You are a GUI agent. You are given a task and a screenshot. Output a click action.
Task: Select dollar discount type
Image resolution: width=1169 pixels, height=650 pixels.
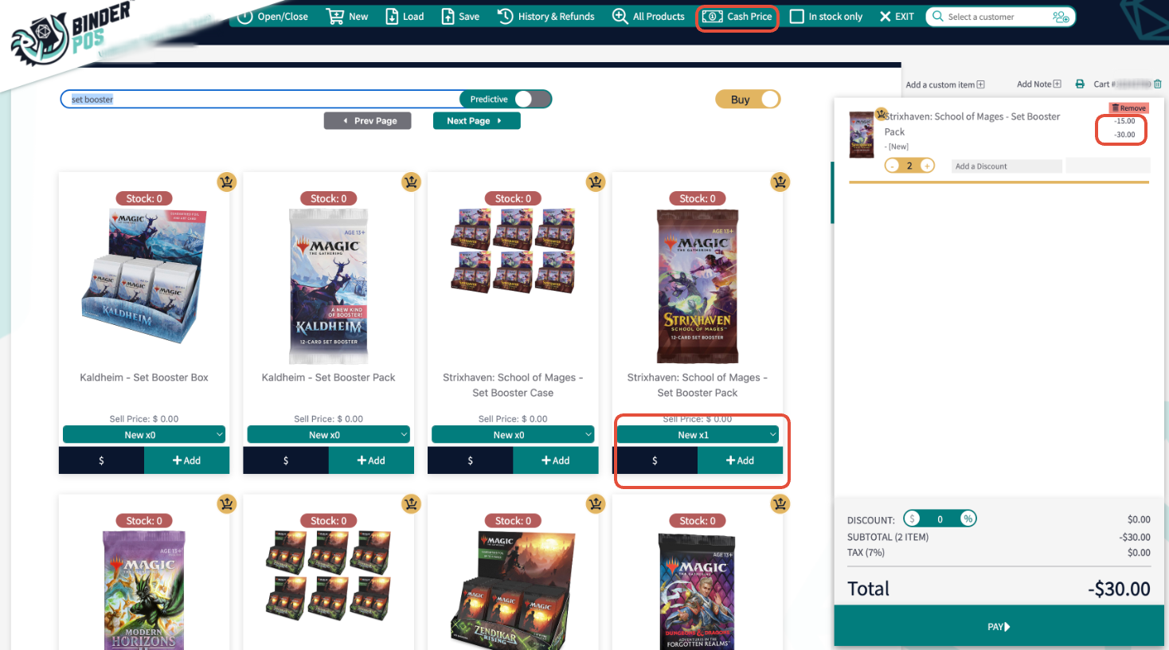pyautogui.click(x=913, y=519)
